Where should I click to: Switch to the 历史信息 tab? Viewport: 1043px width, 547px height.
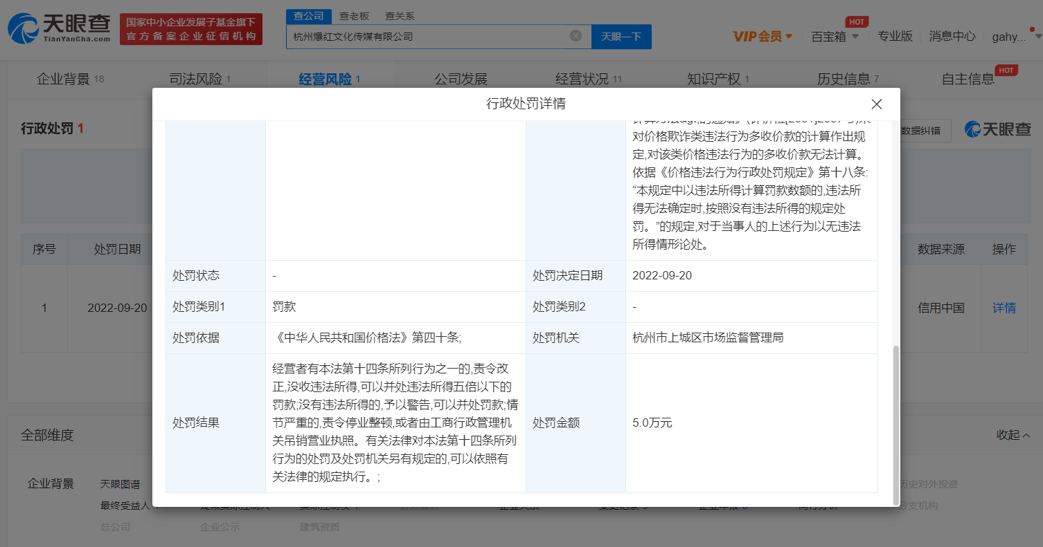848,79
